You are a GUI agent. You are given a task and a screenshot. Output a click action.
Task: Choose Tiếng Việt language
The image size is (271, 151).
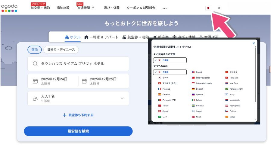pos(232,78)
